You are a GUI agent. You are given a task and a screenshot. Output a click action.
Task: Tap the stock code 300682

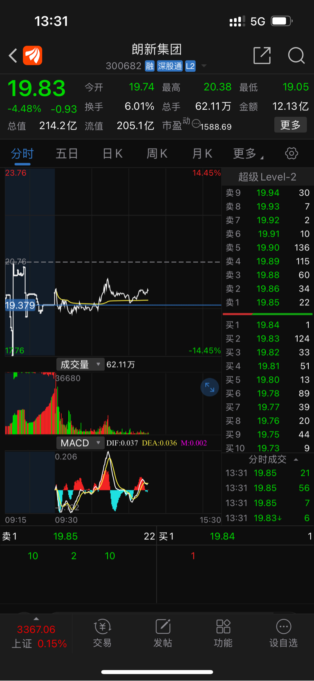click(123, 66)
